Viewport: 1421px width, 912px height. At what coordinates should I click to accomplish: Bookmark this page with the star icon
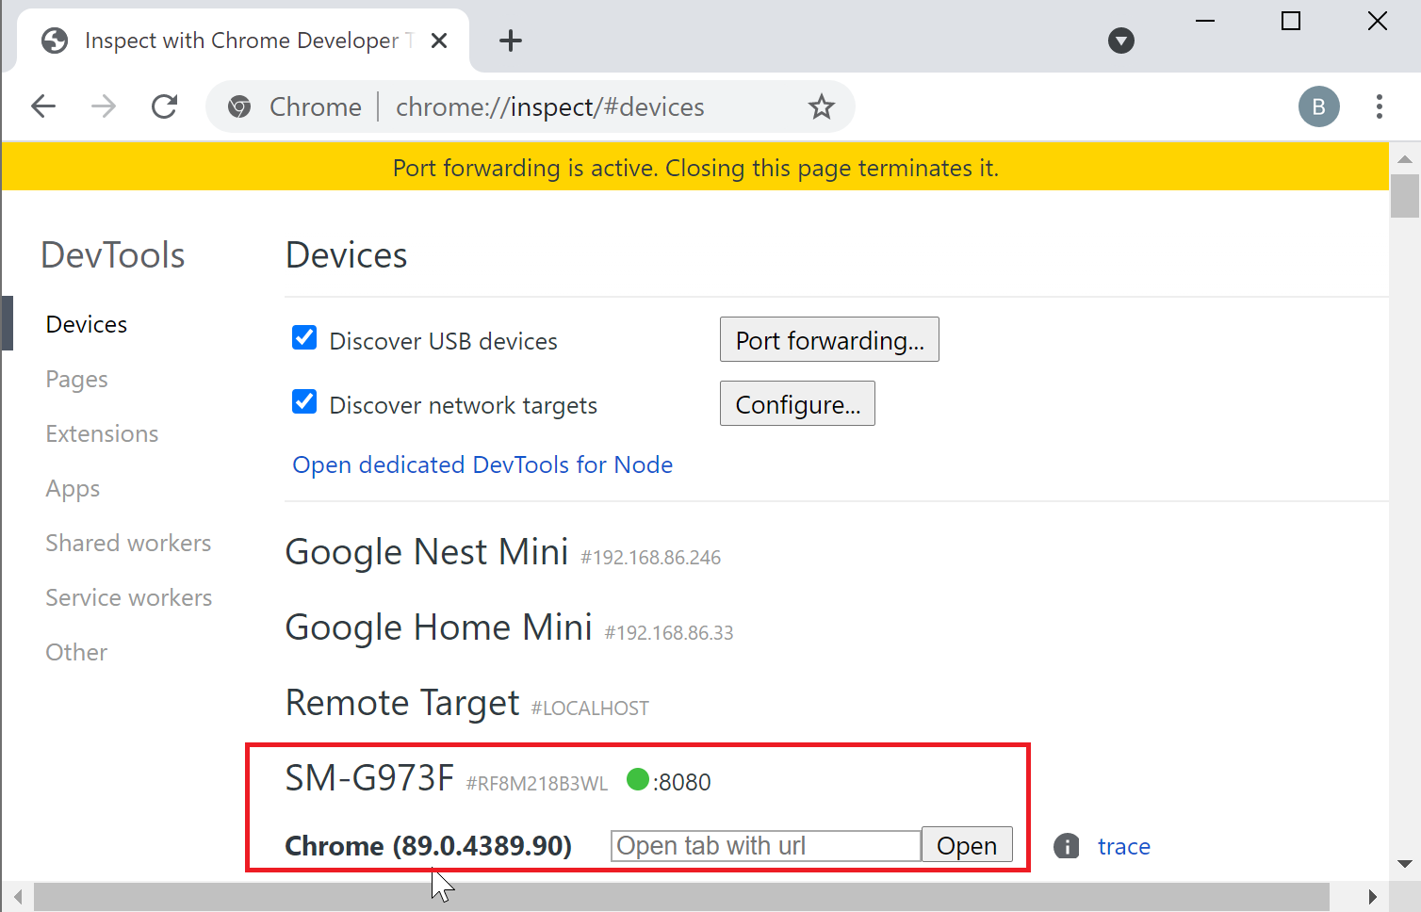(821, 106)
